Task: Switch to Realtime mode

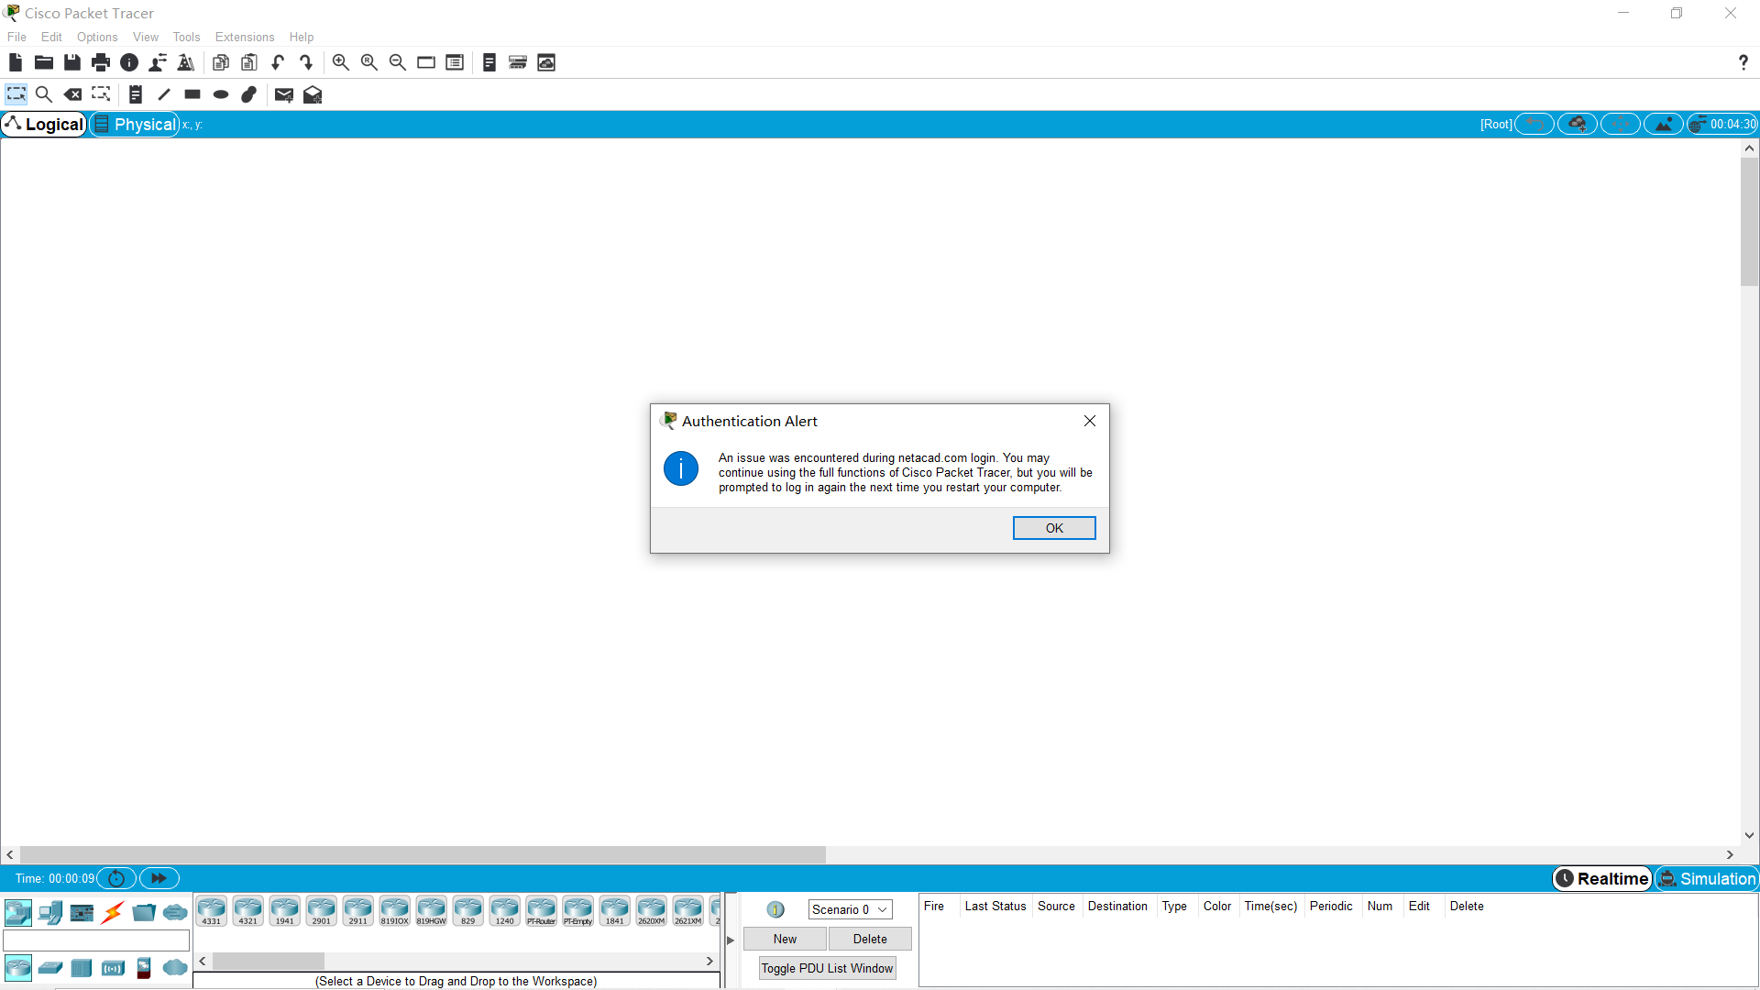Action: point(1601,878)
